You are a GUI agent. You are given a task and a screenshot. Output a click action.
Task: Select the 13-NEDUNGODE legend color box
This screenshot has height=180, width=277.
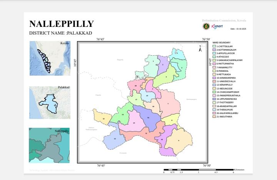coord(214,89)
